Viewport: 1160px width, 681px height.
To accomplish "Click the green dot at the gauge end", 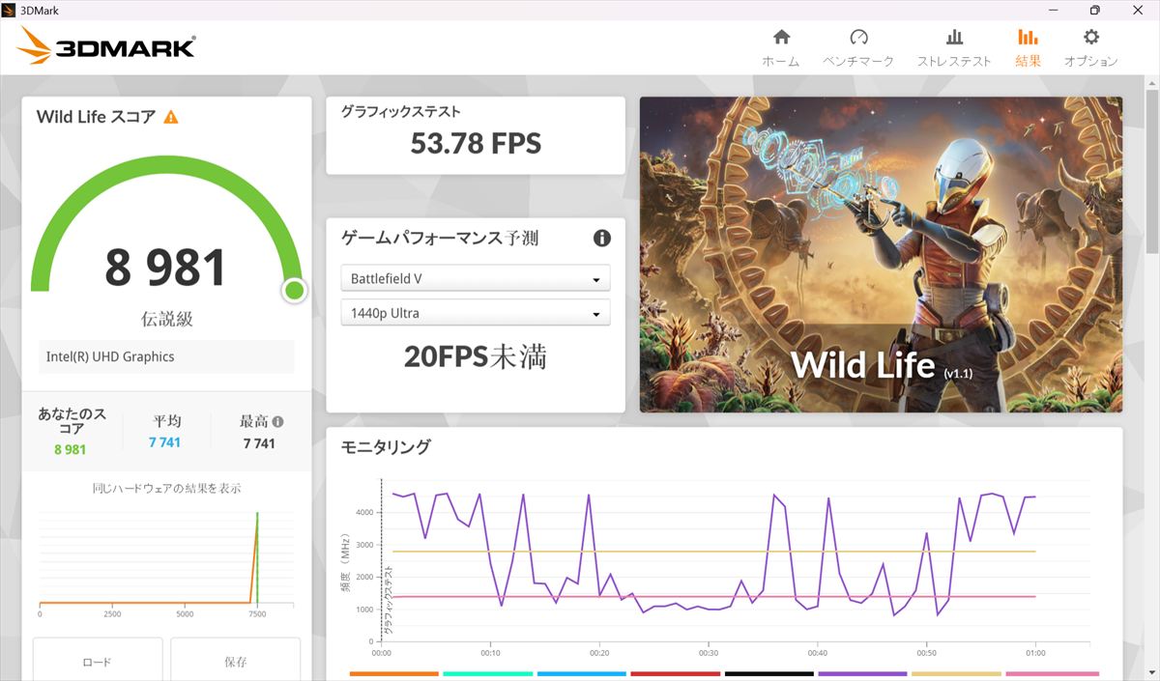I will [295, 290].
